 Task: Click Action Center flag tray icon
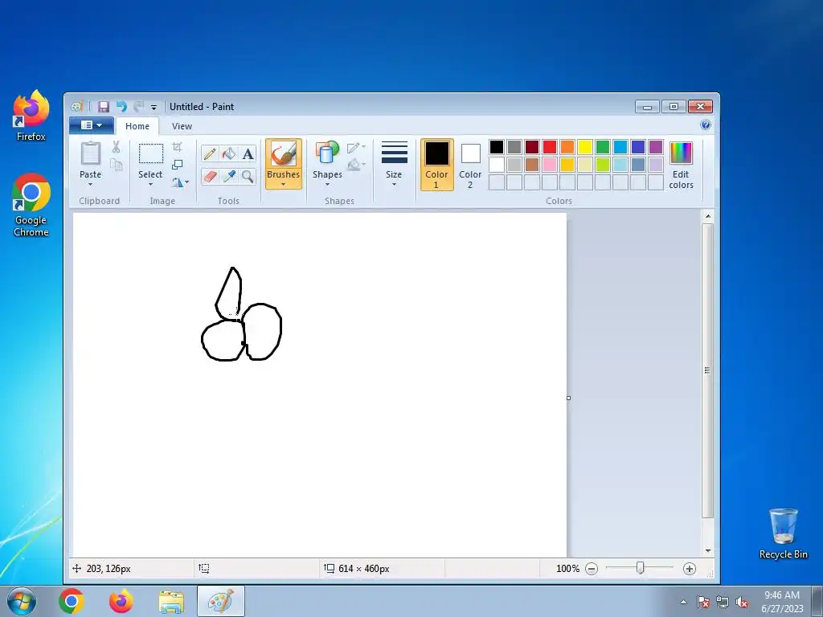pos(703,603)
